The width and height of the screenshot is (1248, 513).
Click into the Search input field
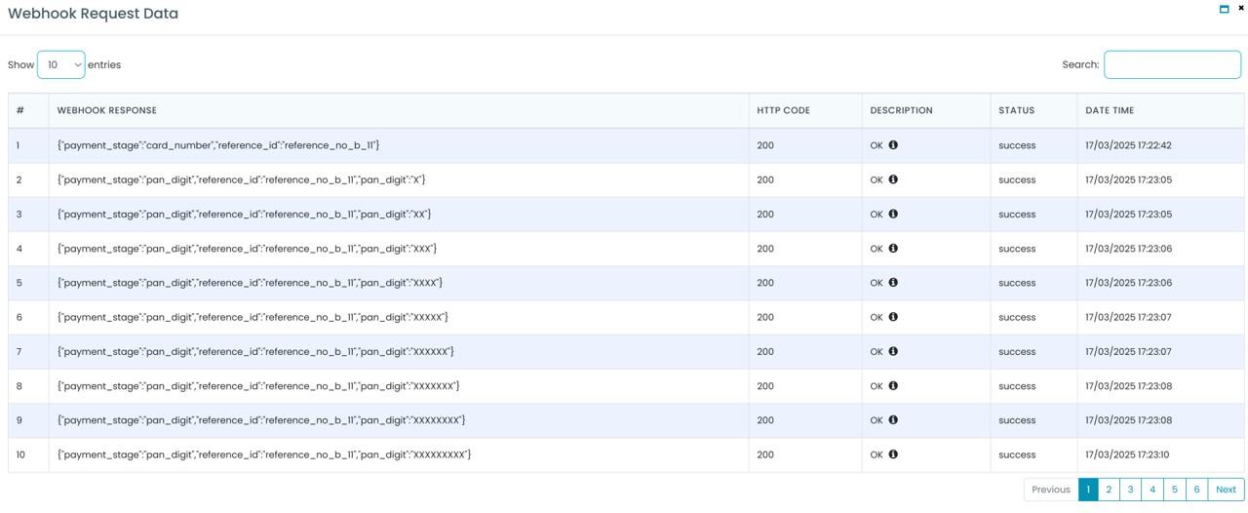click(1172, 64)
